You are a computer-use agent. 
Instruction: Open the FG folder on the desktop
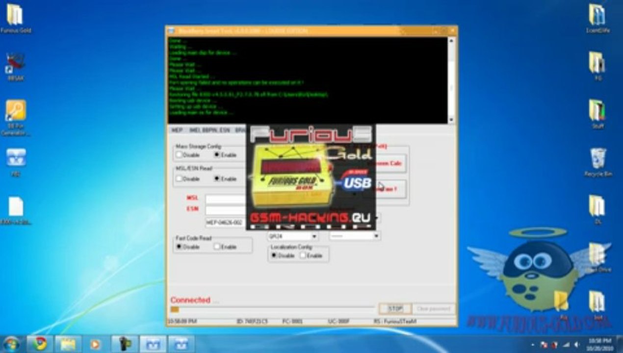coord(597,66)
